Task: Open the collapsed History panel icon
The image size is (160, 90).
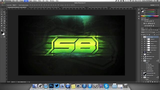Action: 139,10
